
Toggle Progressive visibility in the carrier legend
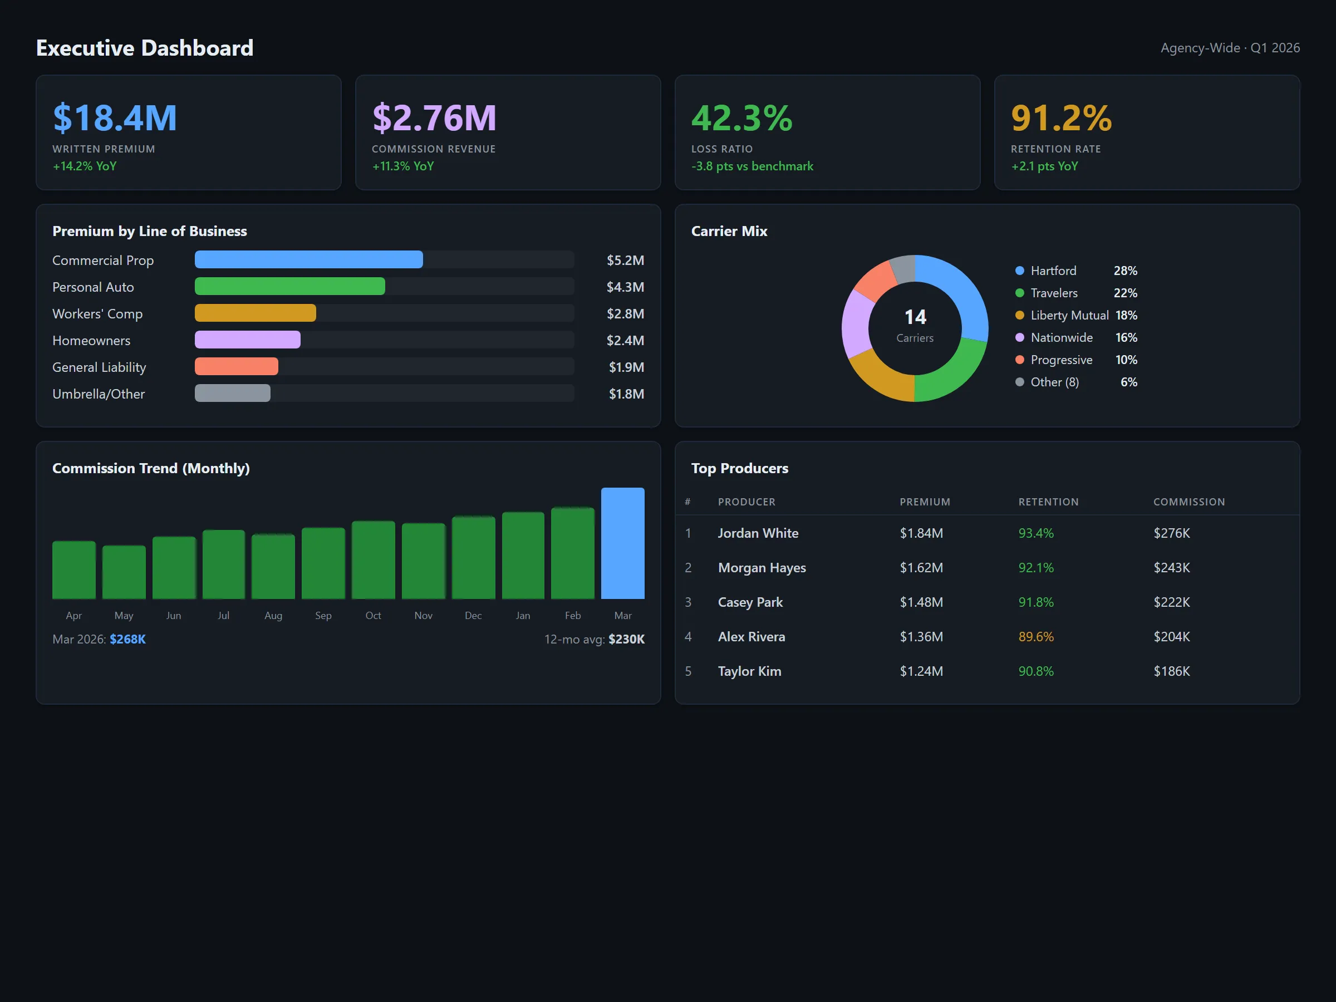point(1061,360)
